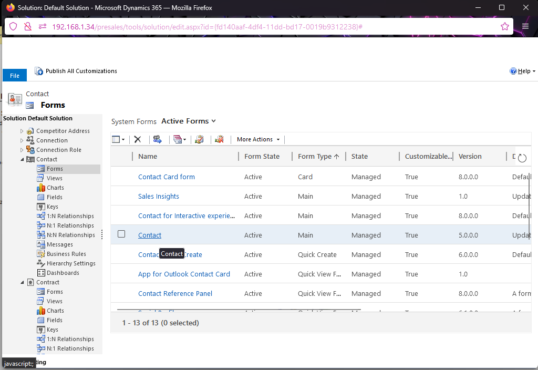The width and height of the screenshot is (538, 370).
Task: Click the Help question mark icon
Action: point(513,71)
